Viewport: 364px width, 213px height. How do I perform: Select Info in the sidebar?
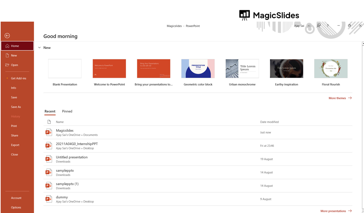tap(17, 88)
